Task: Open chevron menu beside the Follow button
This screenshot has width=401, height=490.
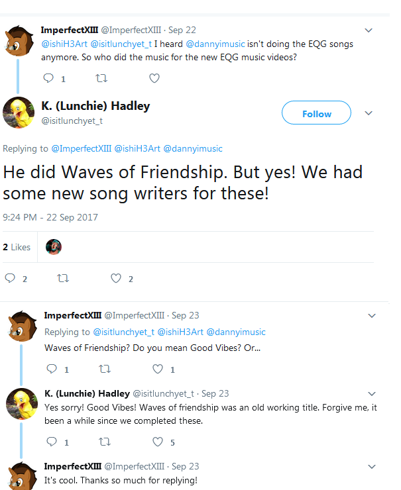Action: coord(369,113)
